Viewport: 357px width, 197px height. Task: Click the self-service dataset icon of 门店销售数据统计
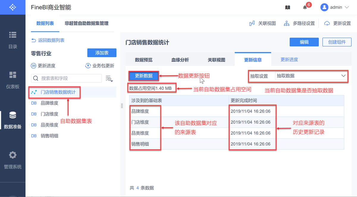34,92
